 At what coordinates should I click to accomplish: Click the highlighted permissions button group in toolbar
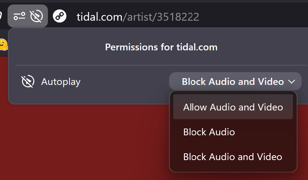[28, 16]
